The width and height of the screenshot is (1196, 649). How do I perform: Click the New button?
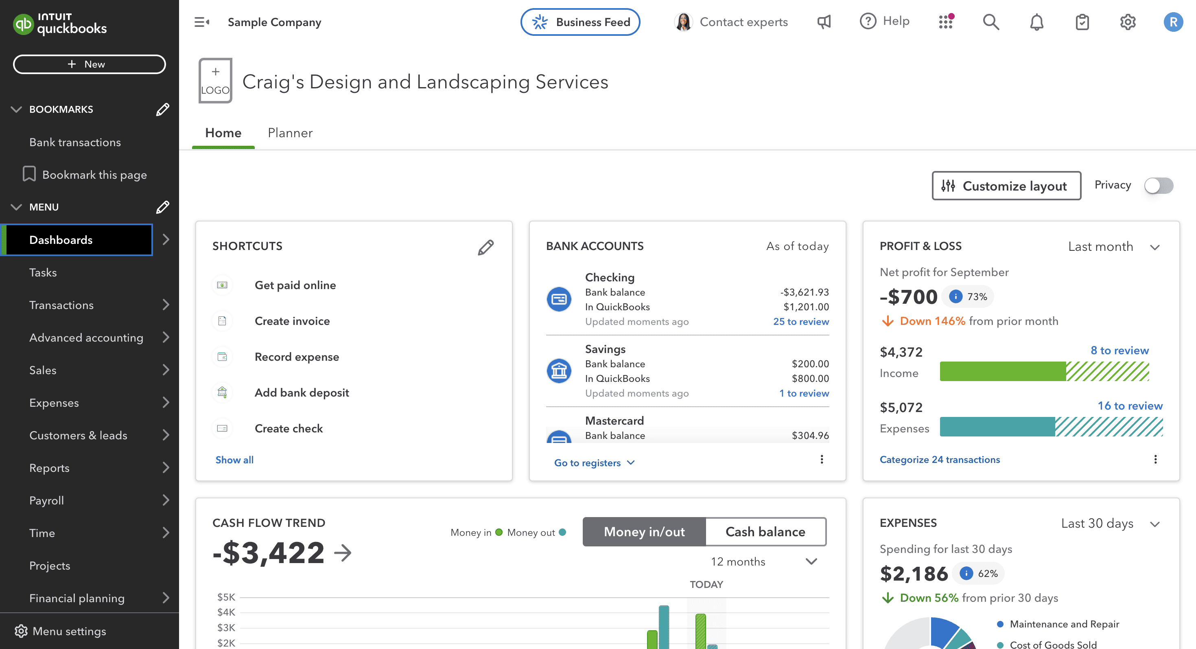click(x=89, y=64)
